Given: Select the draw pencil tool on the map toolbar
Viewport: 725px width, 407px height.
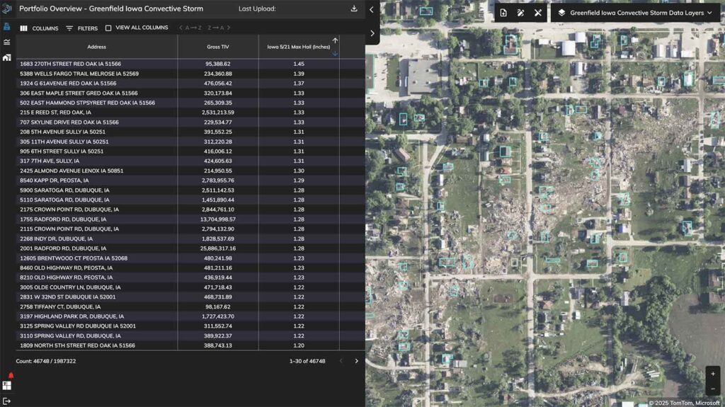Looking at the screenshot, I should [520, 13].
